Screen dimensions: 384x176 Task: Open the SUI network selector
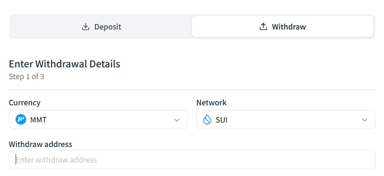point(286,120)
